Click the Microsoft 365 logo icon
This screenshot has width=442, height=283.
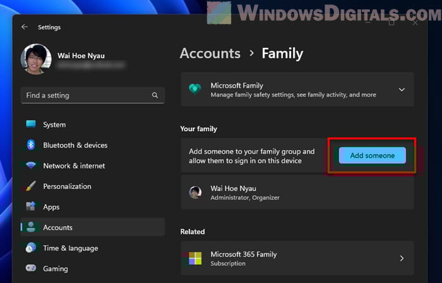click(x=195, y=258)
